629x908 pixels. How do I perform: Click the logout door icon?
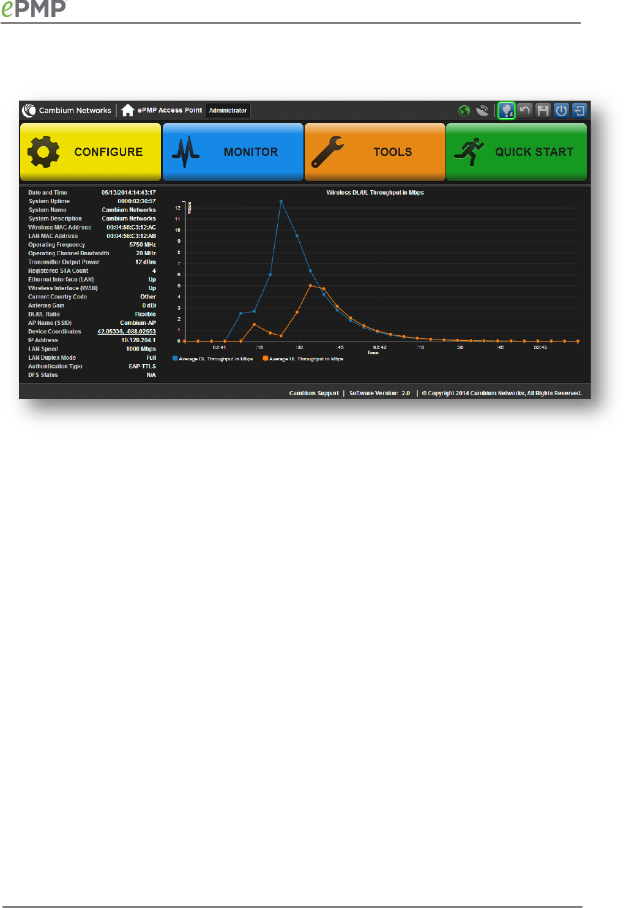pyautogui.click(x=579, y=110)
